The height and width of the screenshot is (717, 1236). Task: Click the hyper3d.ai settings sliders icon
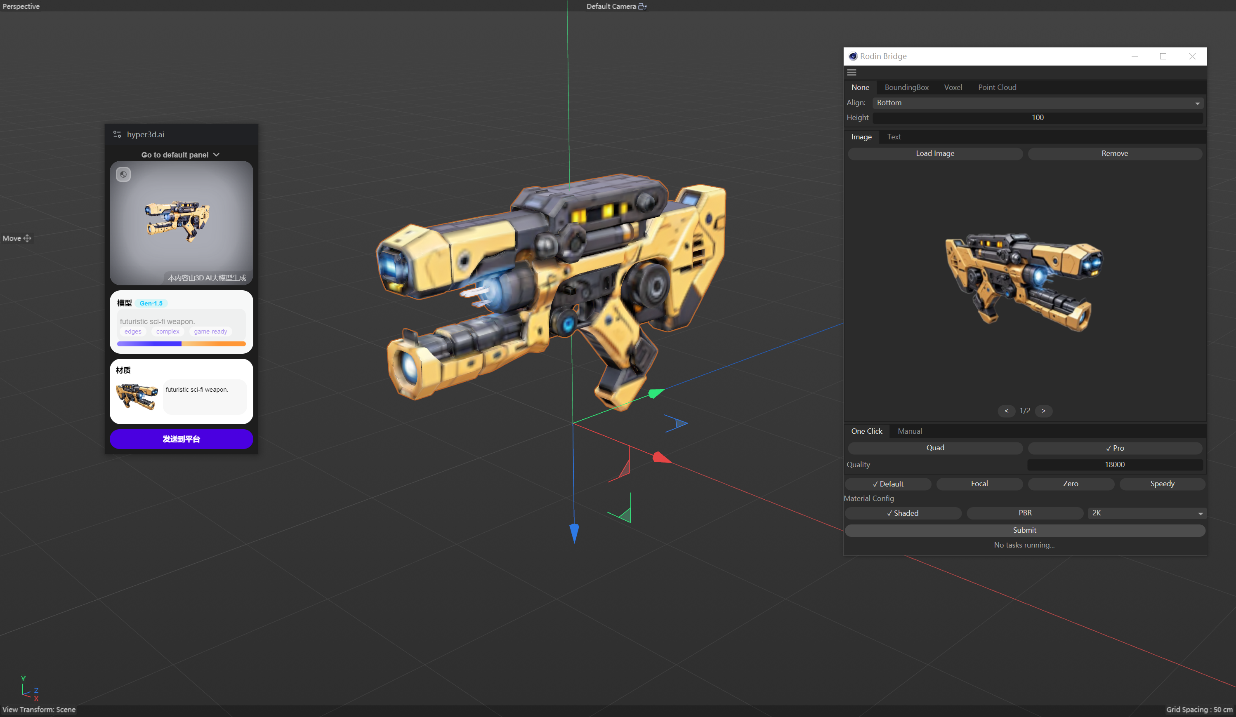pos(117,134)
